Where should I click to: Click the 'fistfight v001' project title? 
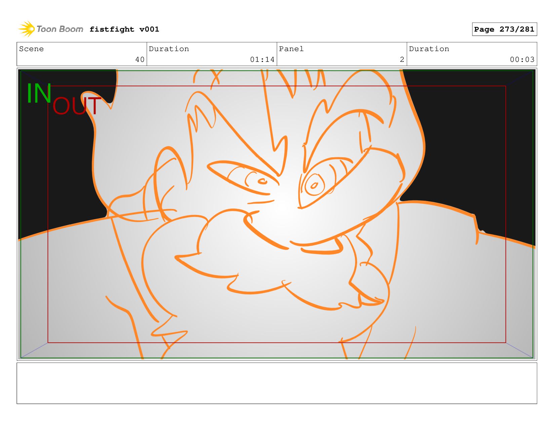(x=124, y=29)
